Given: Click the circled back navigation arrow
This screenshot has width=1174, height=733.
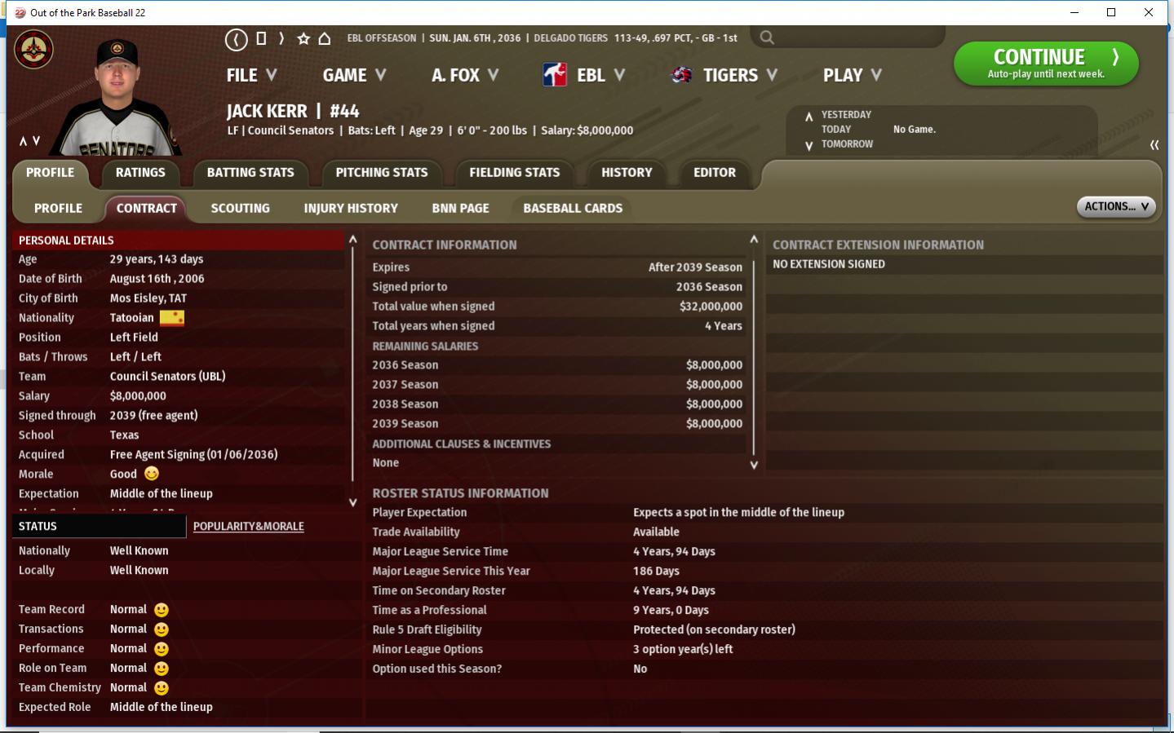Looking at the screenshot, I should 236,39.
